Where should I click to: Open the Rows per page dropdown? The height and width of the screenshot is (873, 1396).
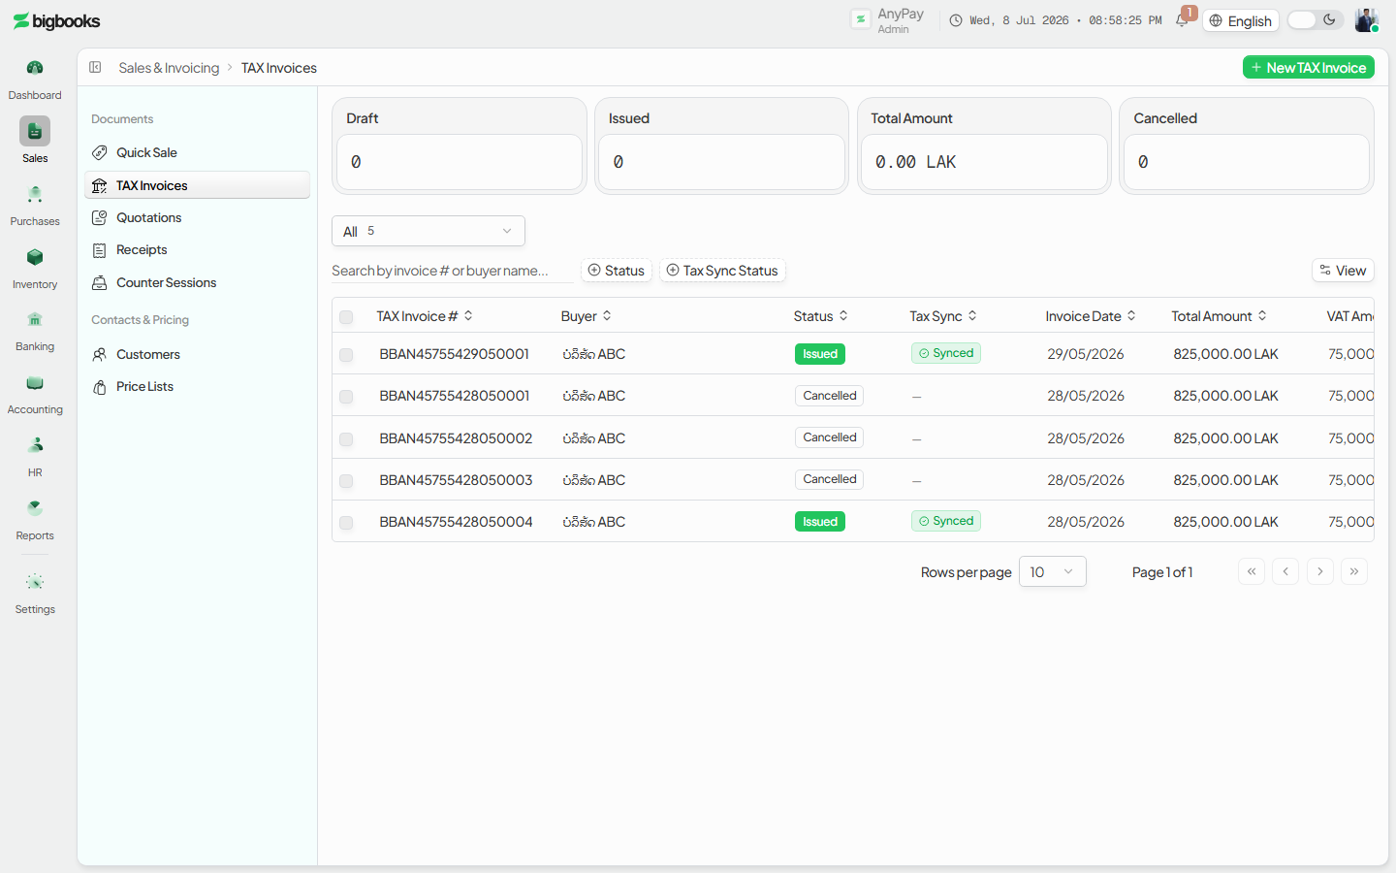pos(1053,571)
